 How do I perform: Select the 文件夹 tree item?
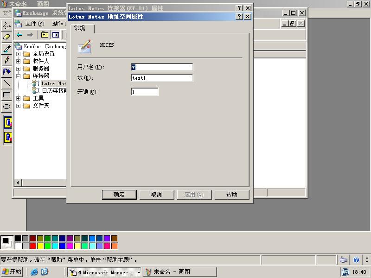[41, 106]
